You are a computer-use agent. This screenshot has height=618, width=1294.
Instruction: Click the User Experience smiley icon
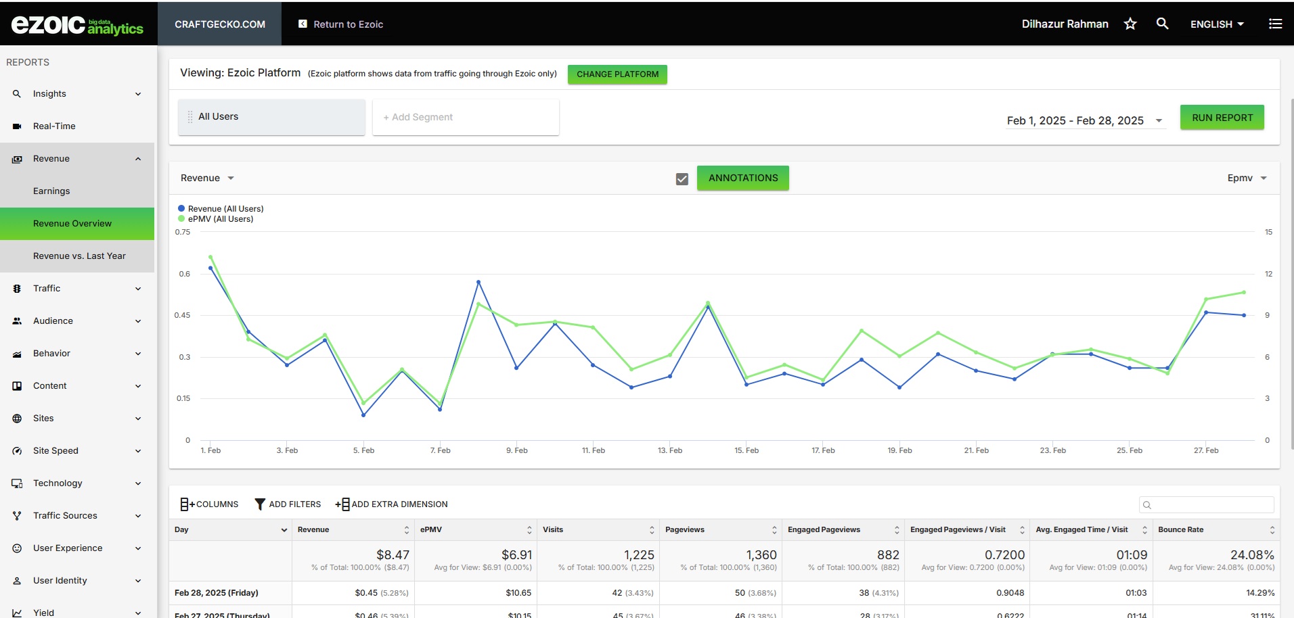click(x=17, y=548)
